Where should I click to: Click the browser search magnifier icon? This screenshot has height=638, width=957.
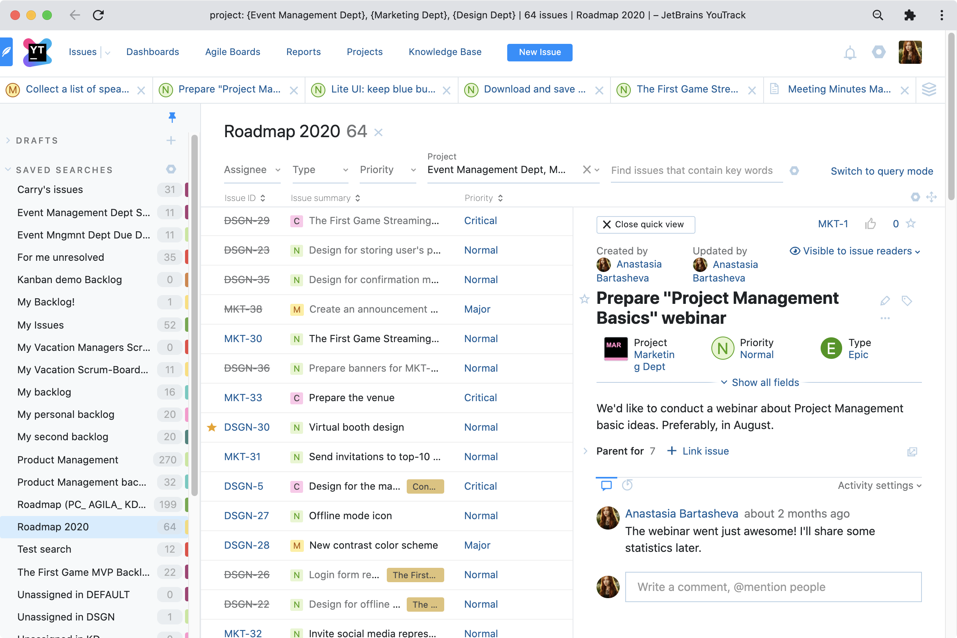tap(878, 15)
